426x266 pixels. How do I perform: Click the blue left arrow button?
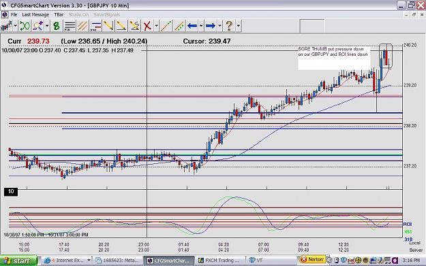[192, 26]
